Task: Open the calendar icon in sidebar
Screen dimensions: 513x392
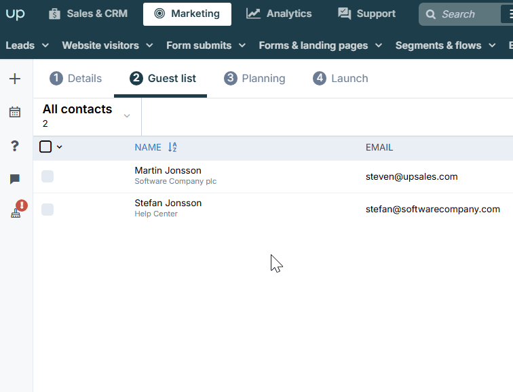Action: tap(15, 112)
